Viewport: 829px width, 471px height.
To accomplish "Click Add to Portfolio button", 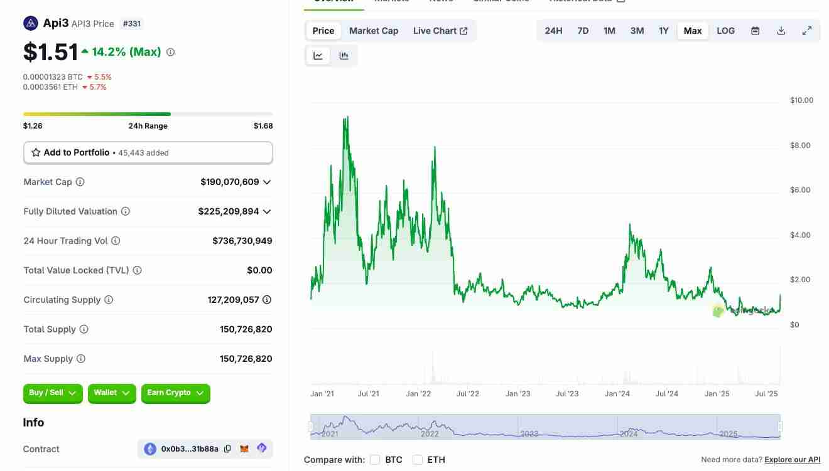I will 148,152.
